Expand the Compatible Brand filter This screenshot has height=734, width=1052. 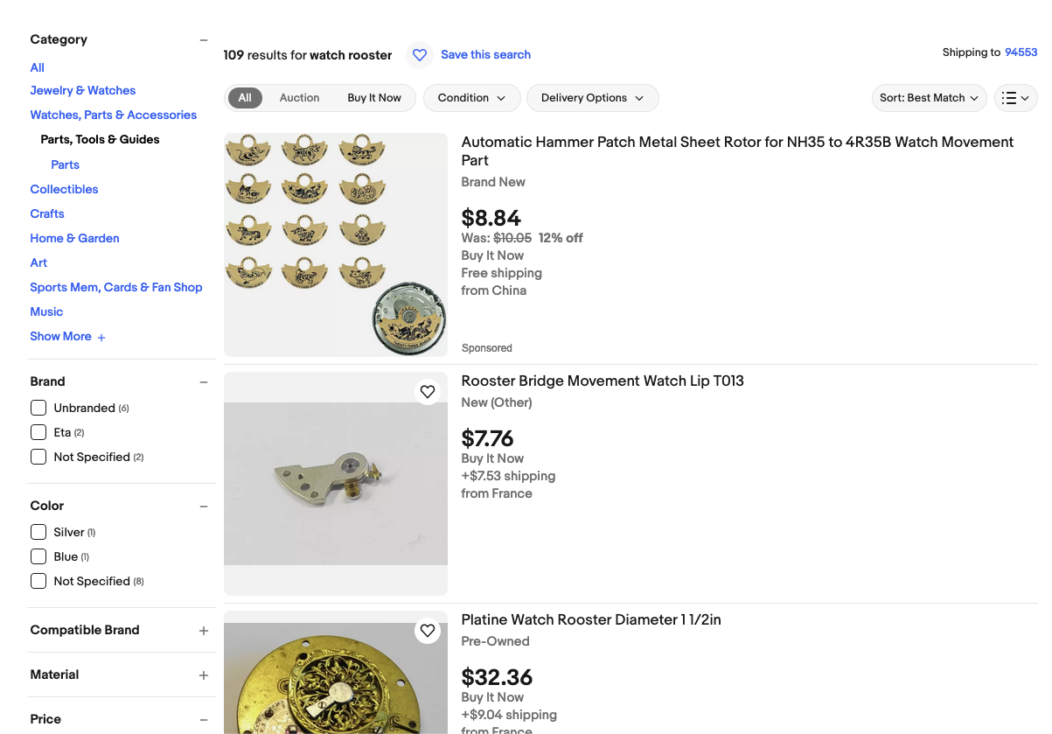(x=204, y=631)
